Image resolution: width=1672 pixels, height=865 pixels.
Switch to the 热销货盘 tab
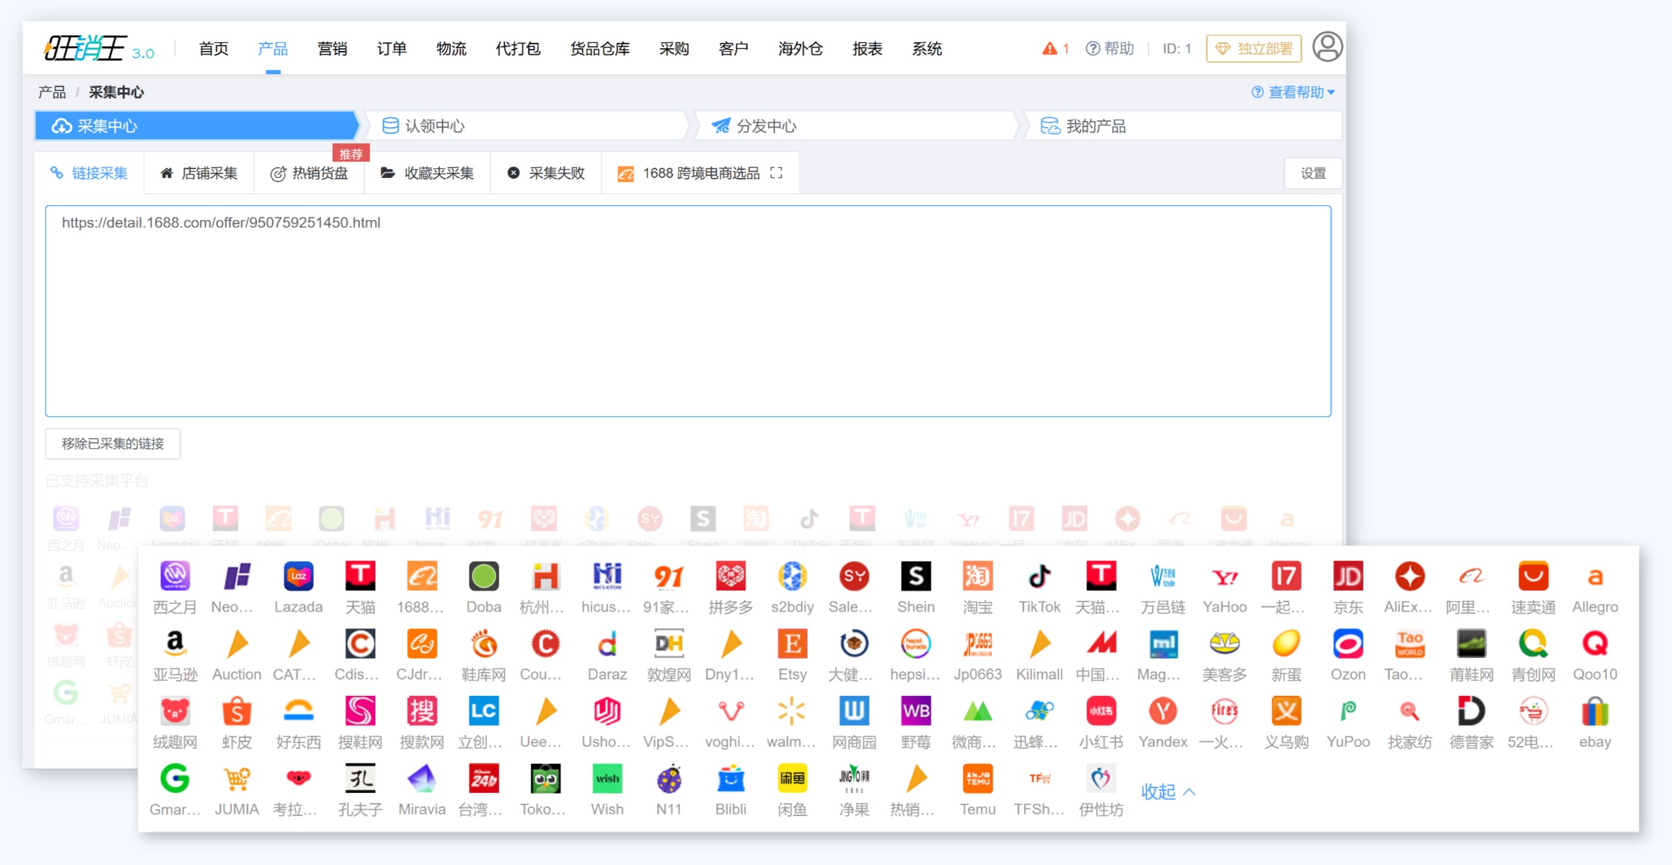click(309, 173)
